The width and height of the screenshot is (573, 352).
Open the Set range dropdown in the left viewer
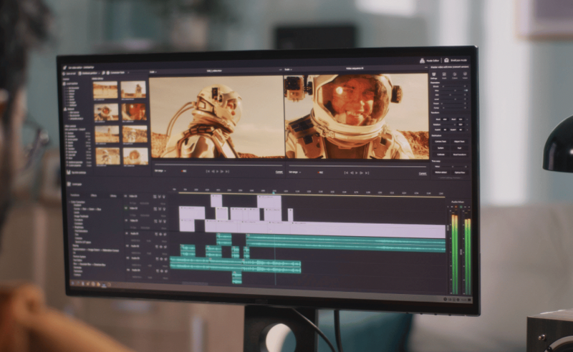coord(160,170)
